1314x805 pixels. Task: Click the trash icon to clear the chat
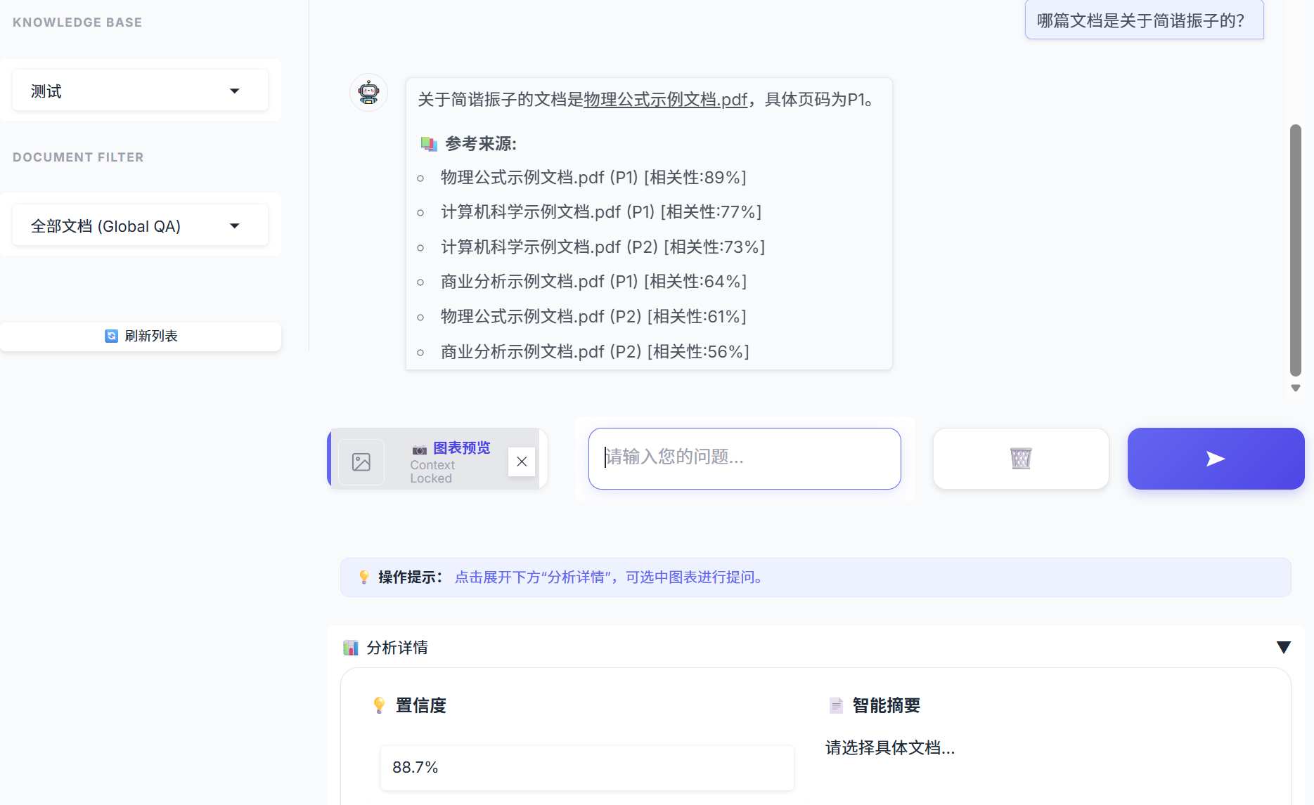point(1020,458)
